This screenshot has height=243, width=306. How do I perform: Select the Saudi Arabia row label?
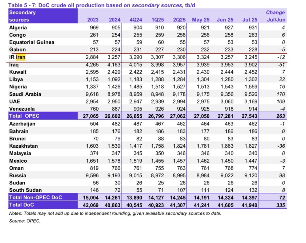pyautogui.click(x=25, y=94)
